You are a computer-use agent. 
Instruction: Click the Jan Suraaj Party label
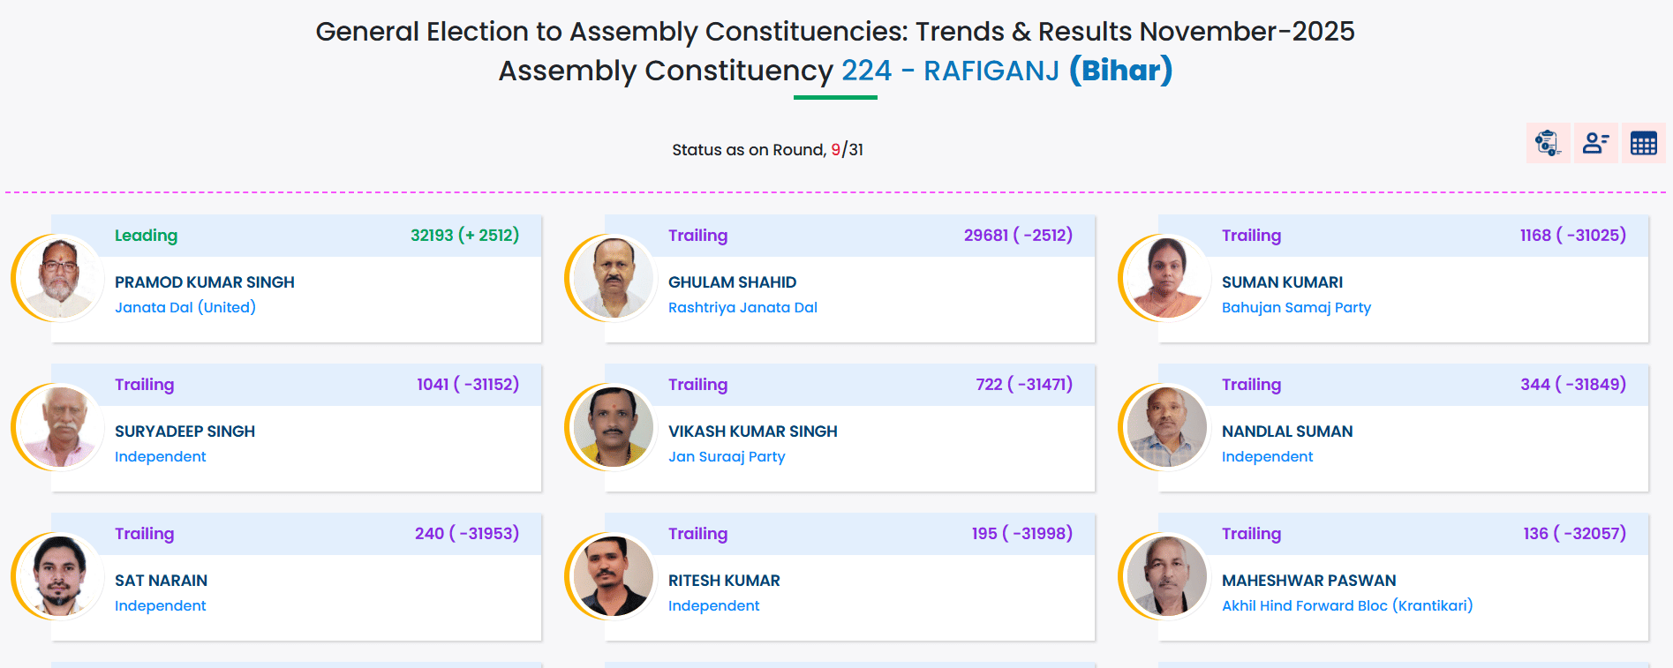727,456
